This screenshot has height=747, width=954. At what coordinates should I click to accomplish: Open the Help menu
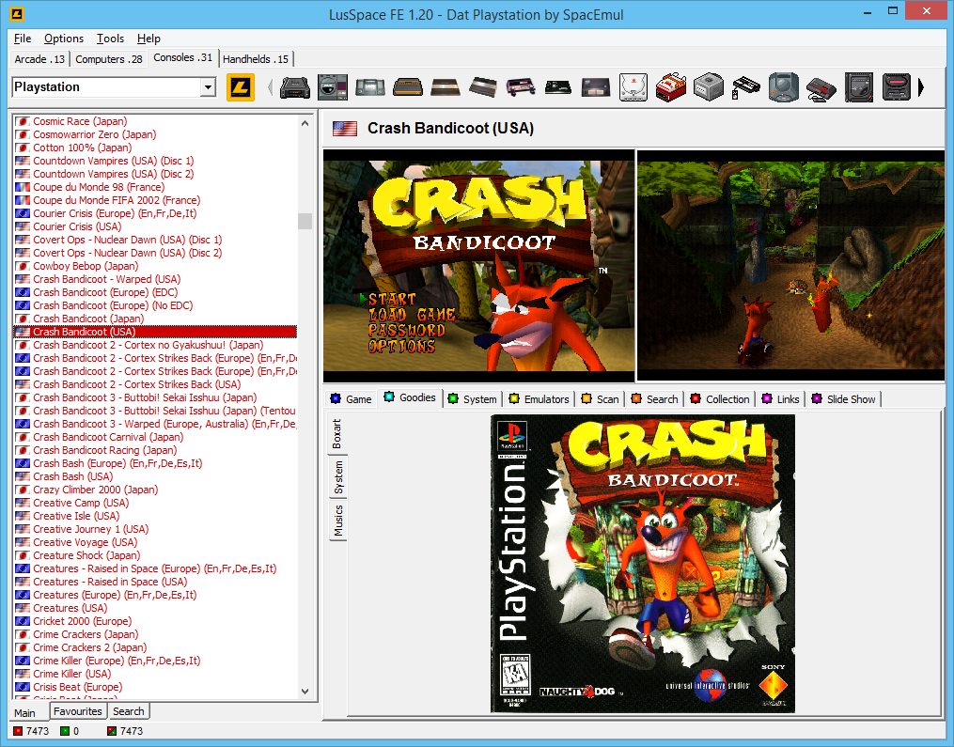(149, 39)
